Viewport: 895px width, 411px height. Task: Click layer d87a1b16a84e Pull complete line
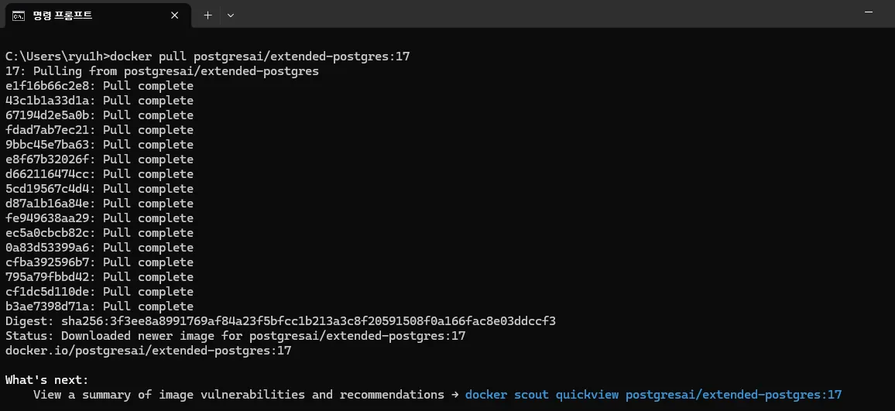pos(99,204)
